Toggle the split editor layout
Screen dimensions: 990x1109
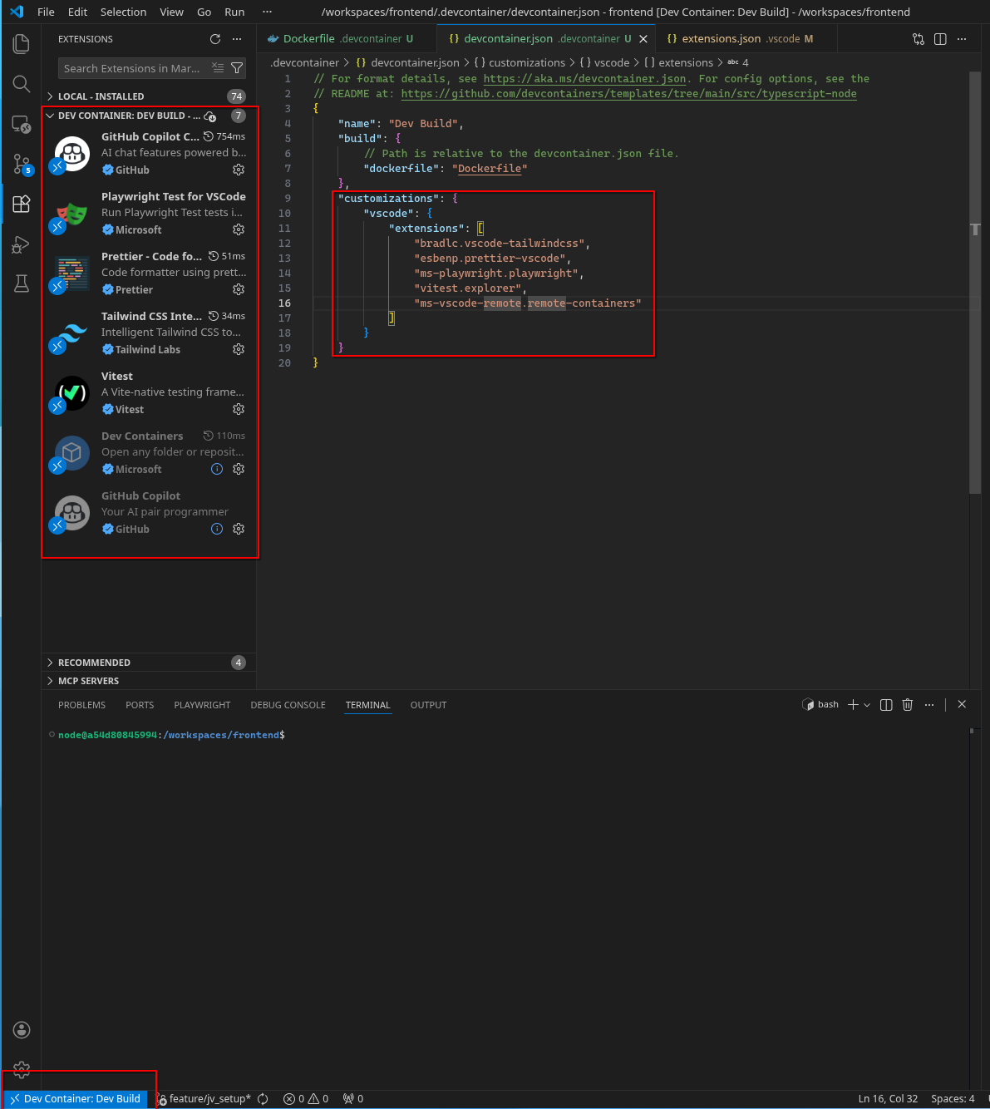[x=940, y=38]
